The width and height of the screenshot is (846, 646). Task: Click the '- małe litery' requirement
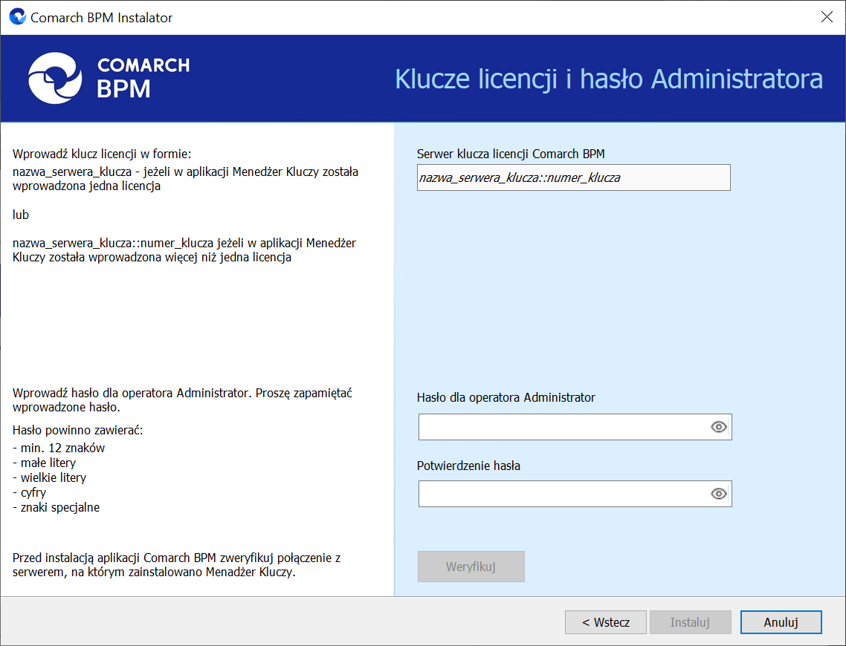point(45,463)
